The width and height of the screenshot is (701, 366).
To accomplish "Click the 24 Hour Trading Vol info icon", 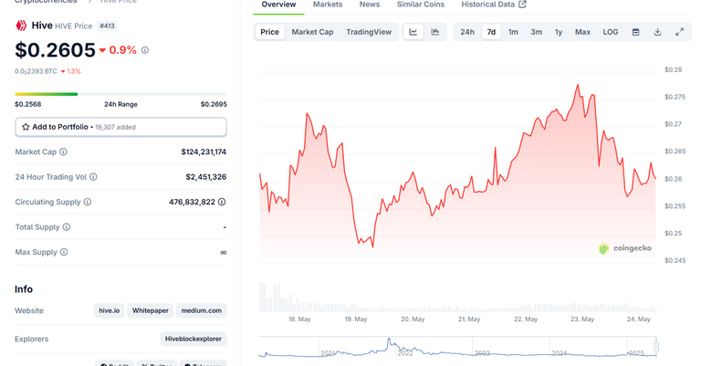I will point(93,177).
